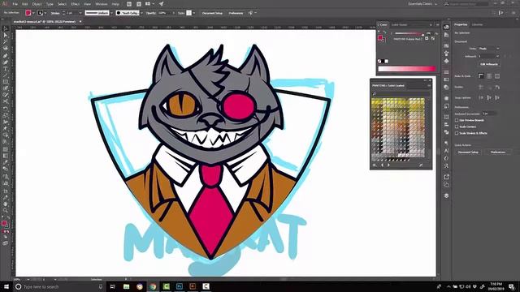Screen dimensions: 520x292
Task: Click the Edit Artboards button
Action: (x=489, y=64)
